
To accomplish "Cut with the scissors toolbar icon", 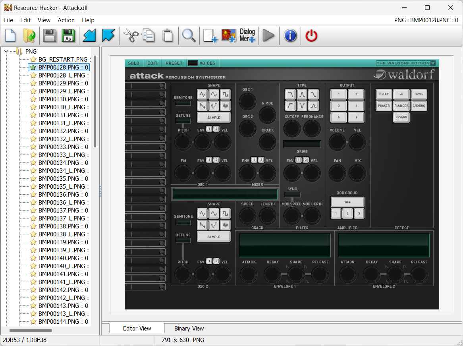I will pos(131,36).
